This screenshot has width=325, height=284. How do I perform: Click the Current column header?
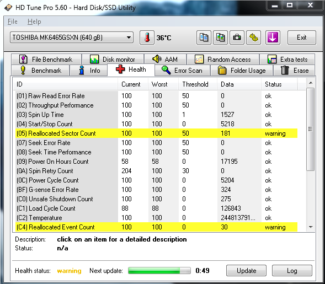point(133,84)
